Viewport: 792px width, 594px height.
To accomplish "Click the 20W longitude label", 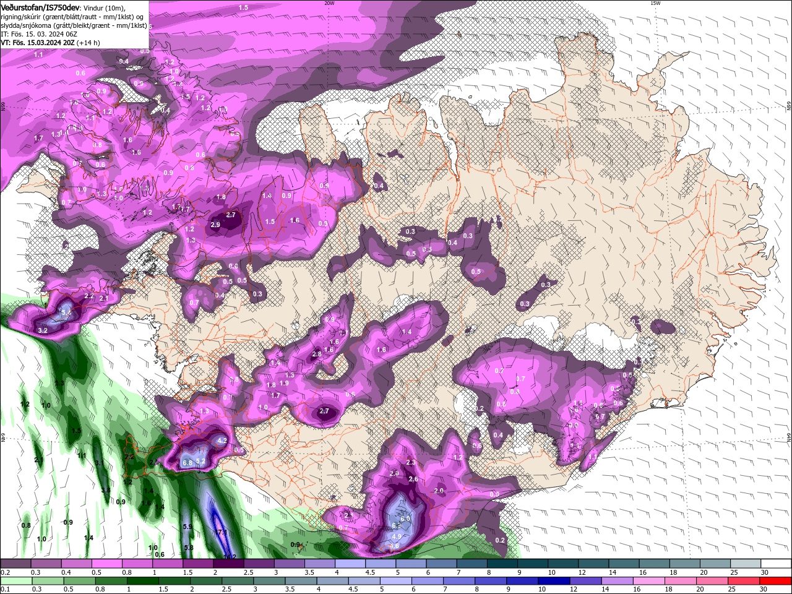I will click(329, 3).
